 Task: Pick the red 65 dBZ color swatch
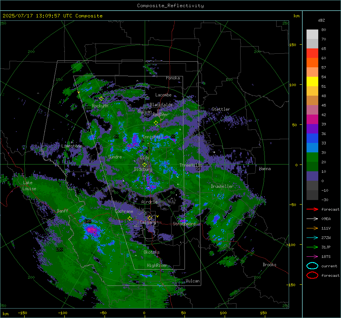tap(312, 53)
